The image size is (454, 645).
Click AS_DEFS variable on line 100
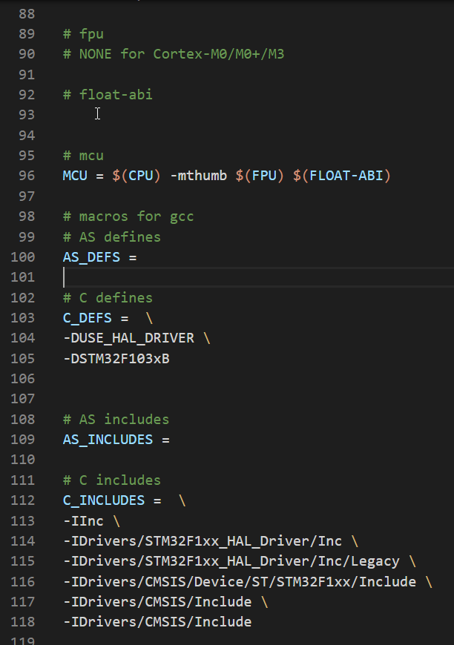point(91,257)
